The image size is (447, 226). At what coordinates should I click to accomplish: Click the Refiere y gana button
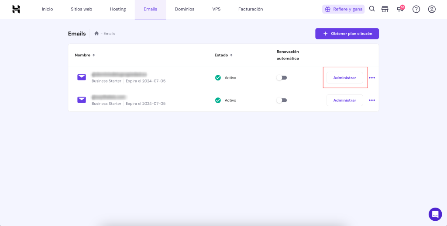[x=343, y=9]
